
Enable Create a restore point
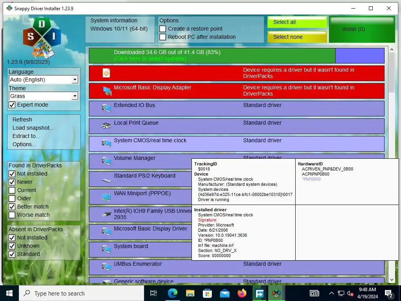[x=163, y=29]
